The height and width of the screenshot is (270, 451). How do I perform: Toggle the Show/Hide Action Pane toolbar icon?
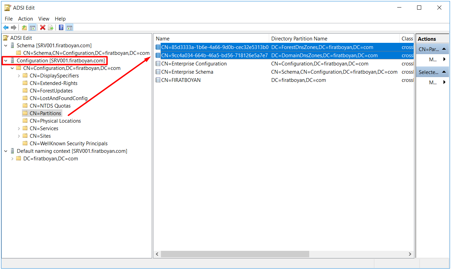point(70,28)
